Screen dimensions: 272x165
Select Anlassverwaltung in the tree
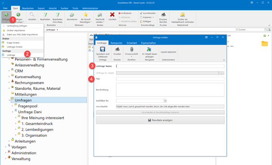(29, 65)
